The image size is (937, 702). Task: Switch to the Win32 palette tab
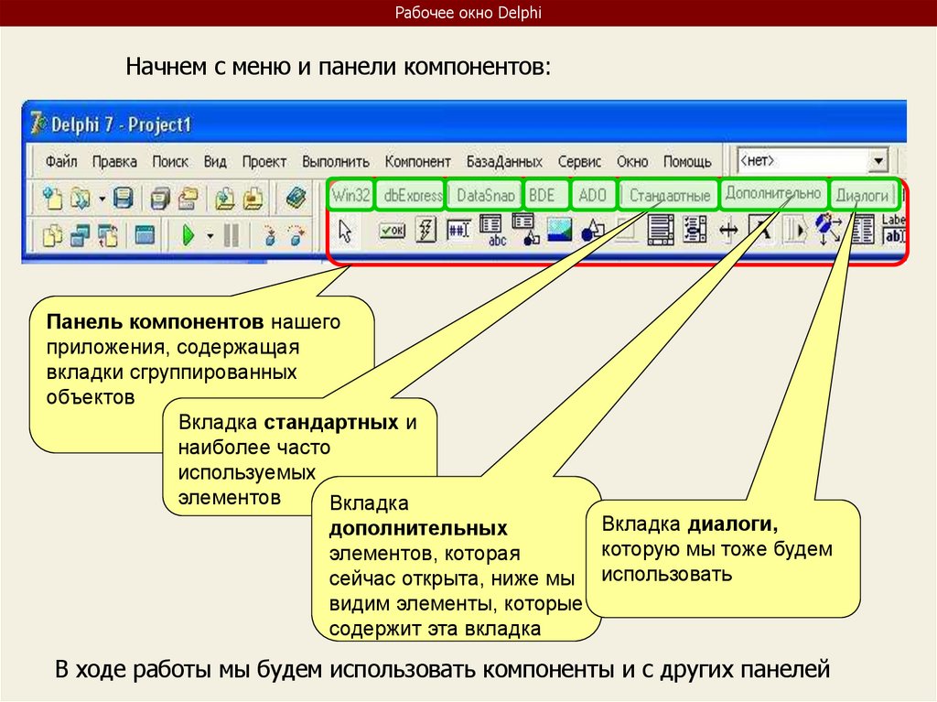(350, 194)
